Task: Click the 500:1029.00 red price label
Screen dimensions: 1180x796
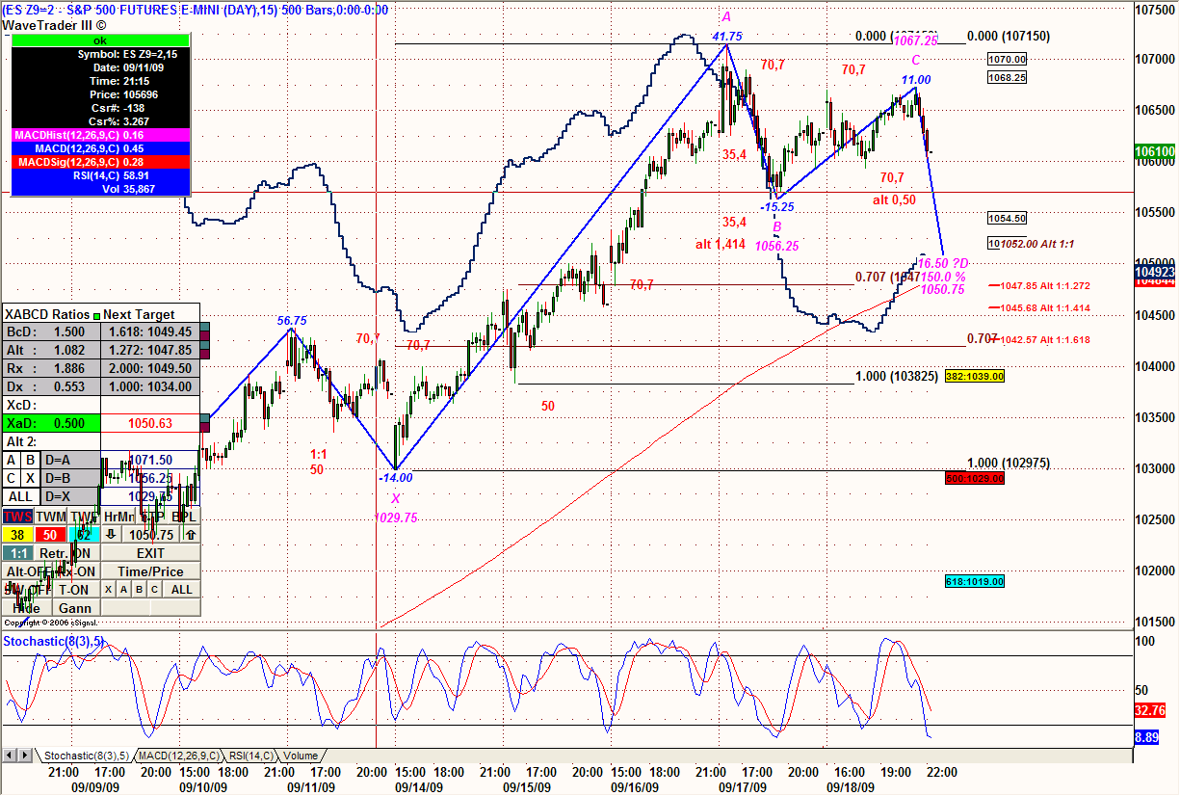Action: point(975,478)
